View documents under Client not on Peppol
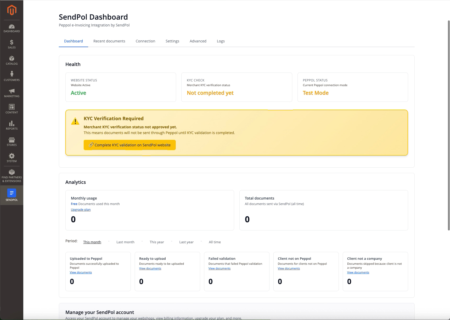 pyautogui.click(x=289, y=268)
